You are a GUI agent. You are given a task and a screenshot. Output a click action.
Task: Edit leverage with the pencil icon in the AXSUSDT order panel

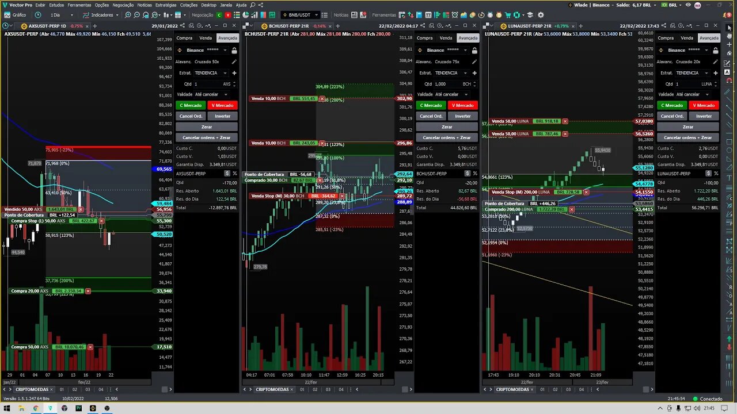pyautogui.click(x=234, y=62)
